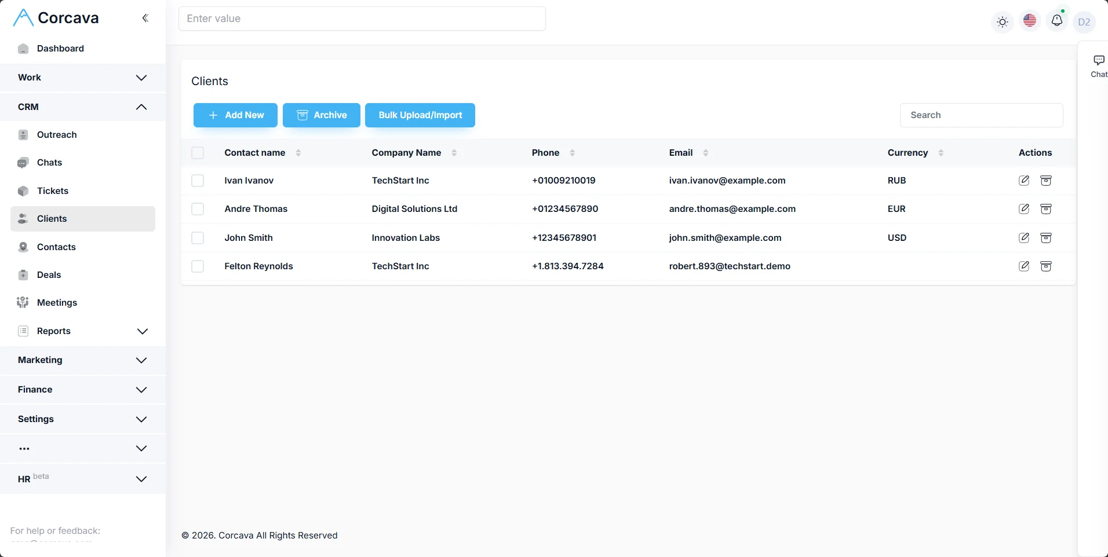Image resolution: width=1108 pixels, height=557 pixels.
Task: Open the Deals section
Action: [49, 274]
